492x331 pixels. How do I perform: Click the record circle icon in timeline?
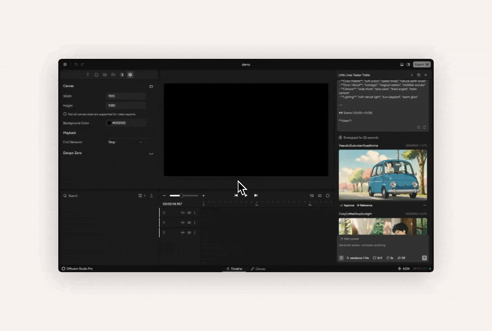point(328,195)
